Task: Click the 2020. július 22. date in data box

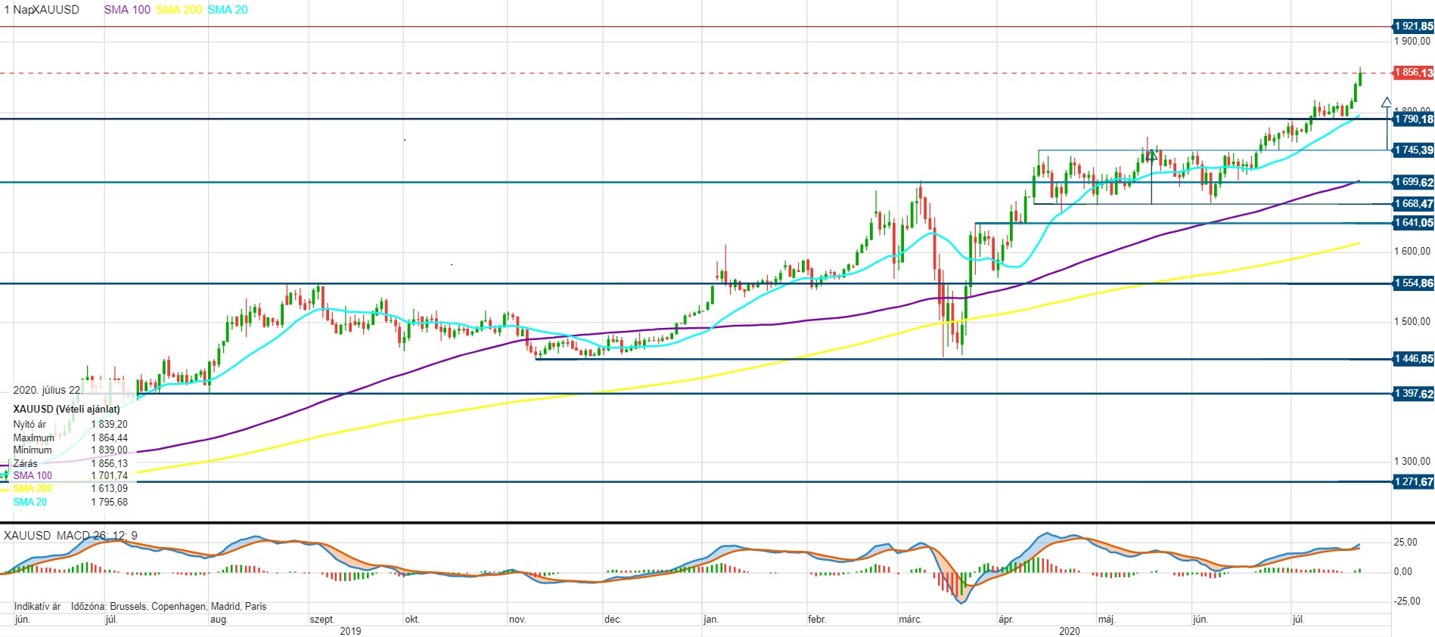Action: tap(48, 390)
